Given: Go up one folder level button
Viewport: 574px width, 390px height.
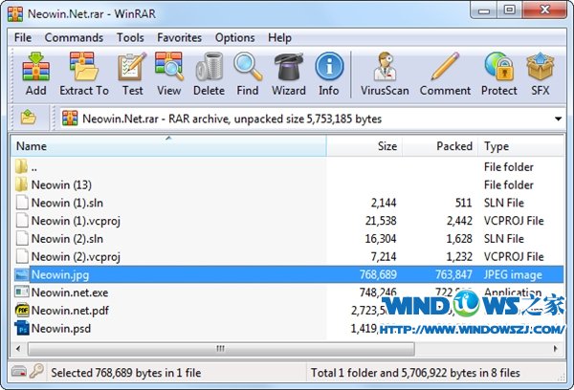Looking at the screenshot, I should (x=29, y=119).
